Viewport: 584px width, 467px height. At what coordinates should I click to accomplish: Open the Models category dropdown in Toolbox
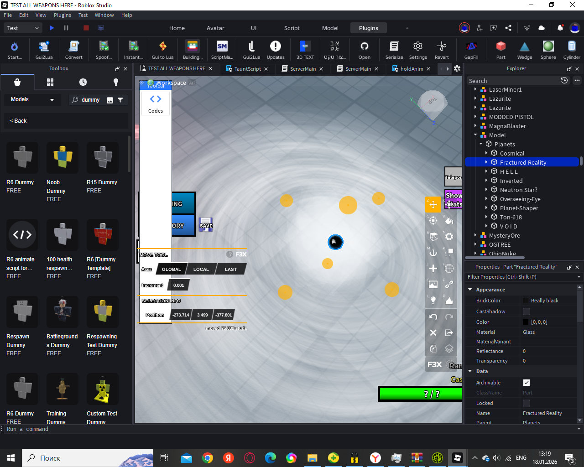point(32,99)
